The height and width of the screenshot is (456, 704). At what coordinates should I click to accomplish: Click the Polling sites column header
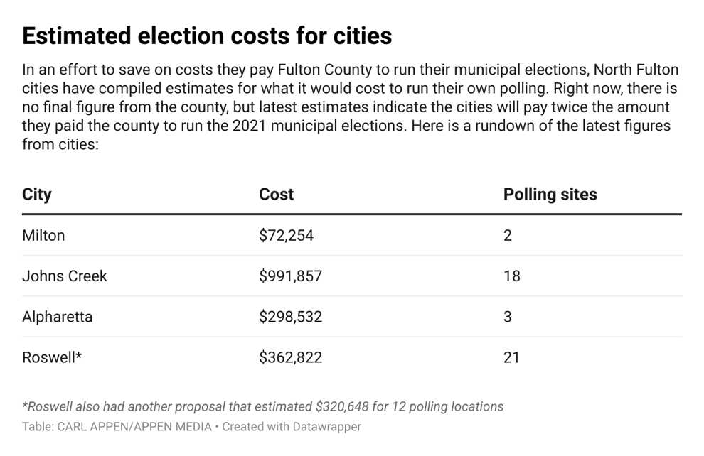tap(550, 195)
